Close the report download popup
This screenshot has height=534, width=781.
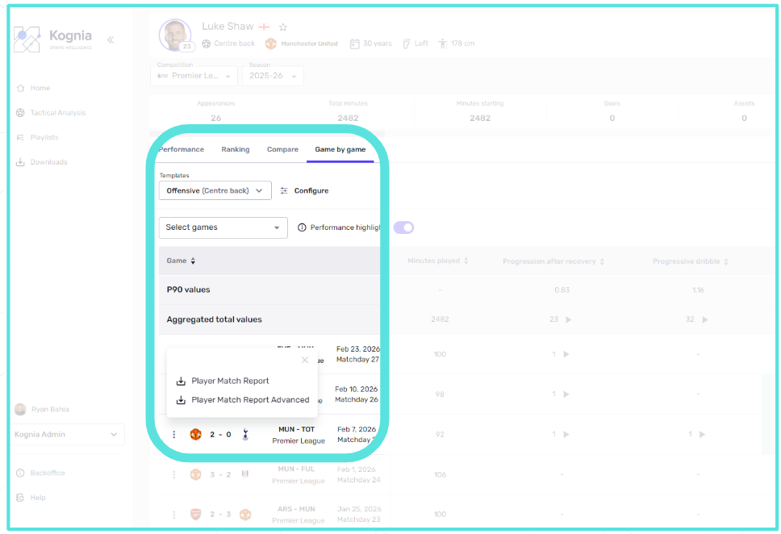click(305, 360)
